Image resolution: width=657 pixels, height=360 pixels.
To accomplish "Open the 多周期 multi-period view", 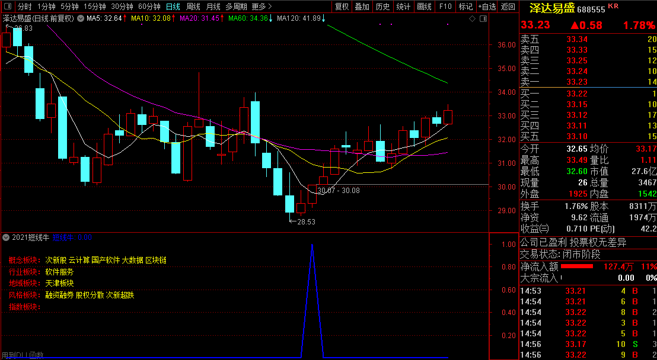I will click(237, 7).
